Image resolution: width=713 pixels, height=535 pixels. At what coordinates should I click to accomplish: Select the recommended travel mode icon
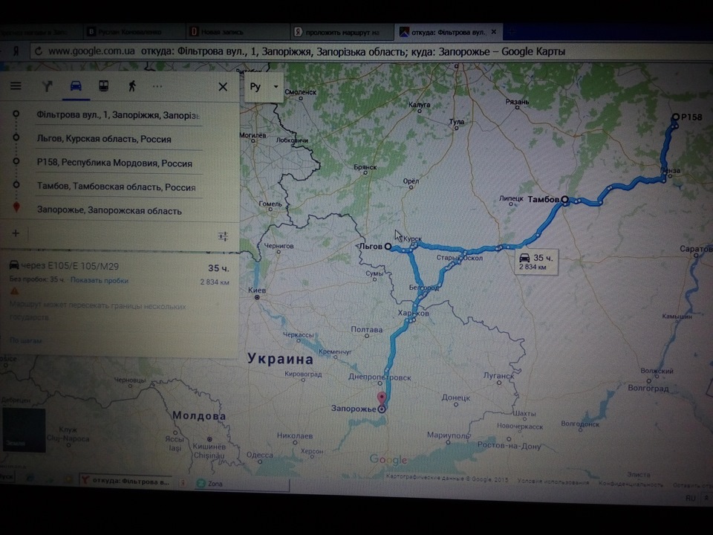pyautogui.click(x=48, y=86)
